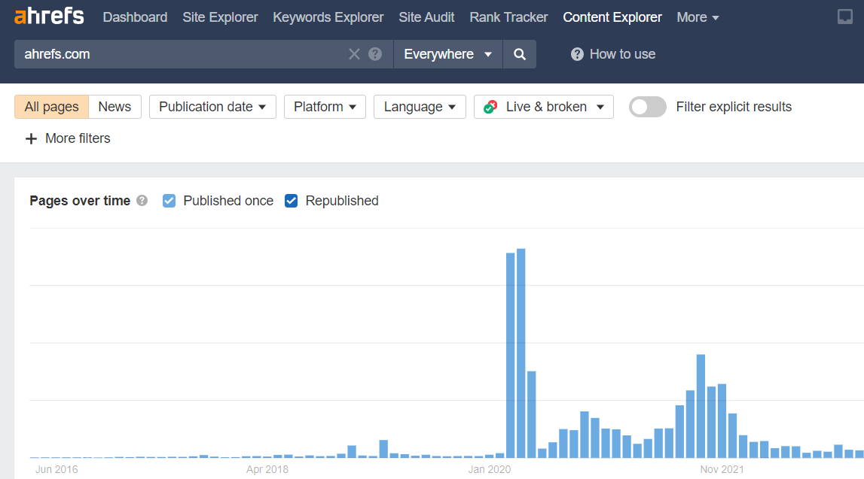Open the Publication date filter dropdown
This screenshot has width=864, height=479.
(x=212, y=107)
